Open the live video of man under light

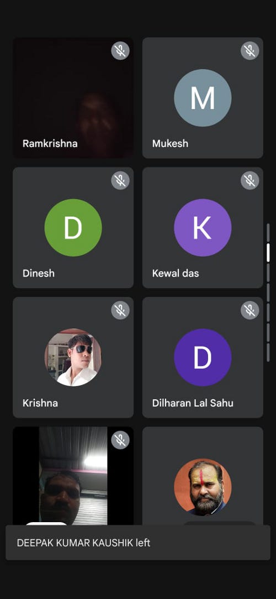[x=73, y=476]
